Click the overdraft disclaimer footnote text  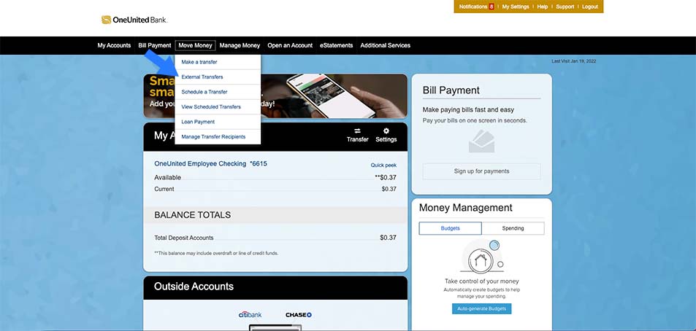pos(216,254)
